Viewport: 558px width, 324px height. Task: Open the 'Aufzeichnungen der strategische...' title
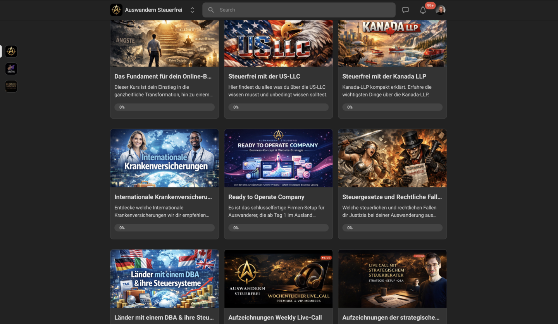pos(391,317)
